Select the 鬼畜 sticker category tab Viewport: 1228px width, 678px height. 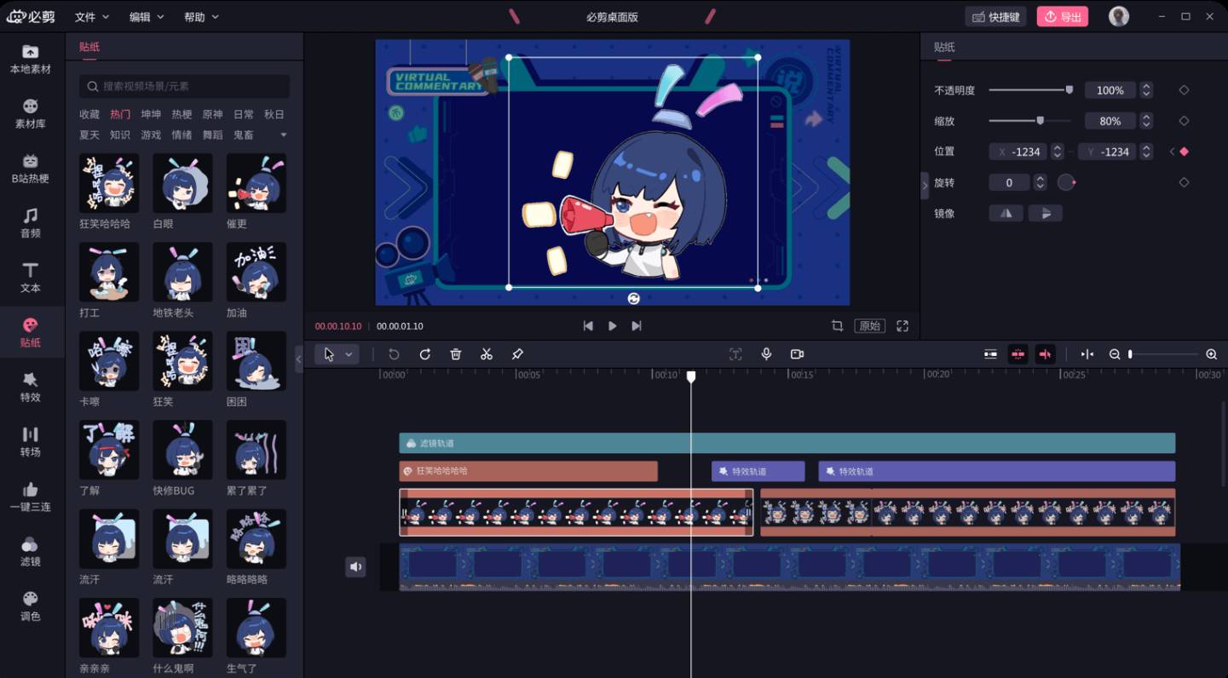click(x=243, y=135)
